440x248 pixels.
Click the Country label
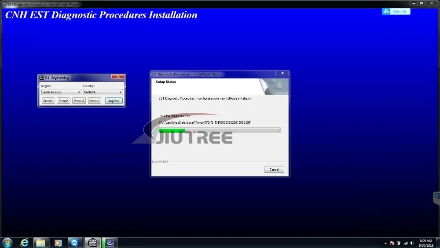[89, 86]
